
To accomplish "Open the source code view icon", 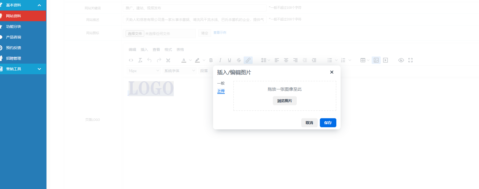I will (131, 60).
